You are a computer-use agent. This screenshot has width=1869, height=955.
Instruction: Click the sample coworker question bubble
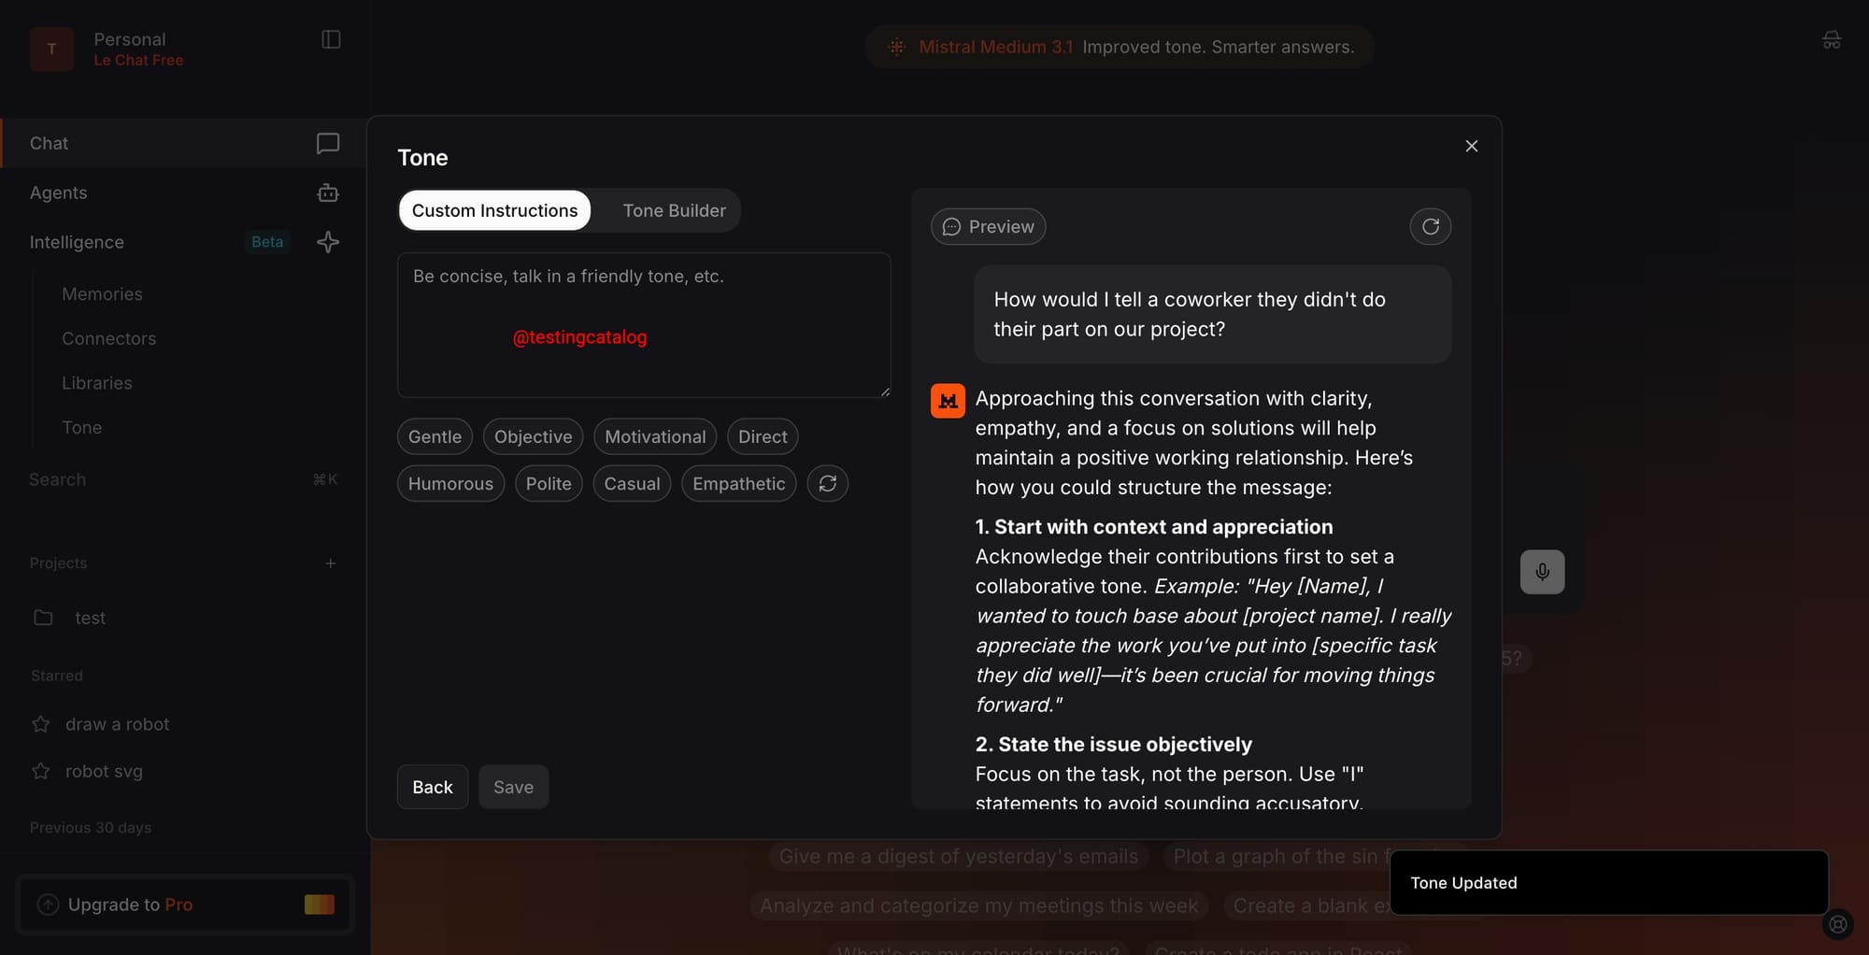coord(1212,314)
